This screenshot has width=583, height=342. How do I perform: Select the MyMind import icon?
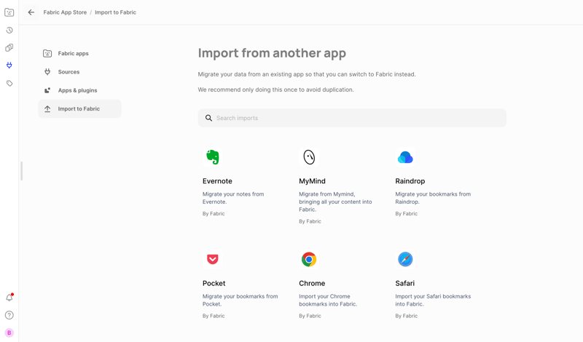point(309,157)
